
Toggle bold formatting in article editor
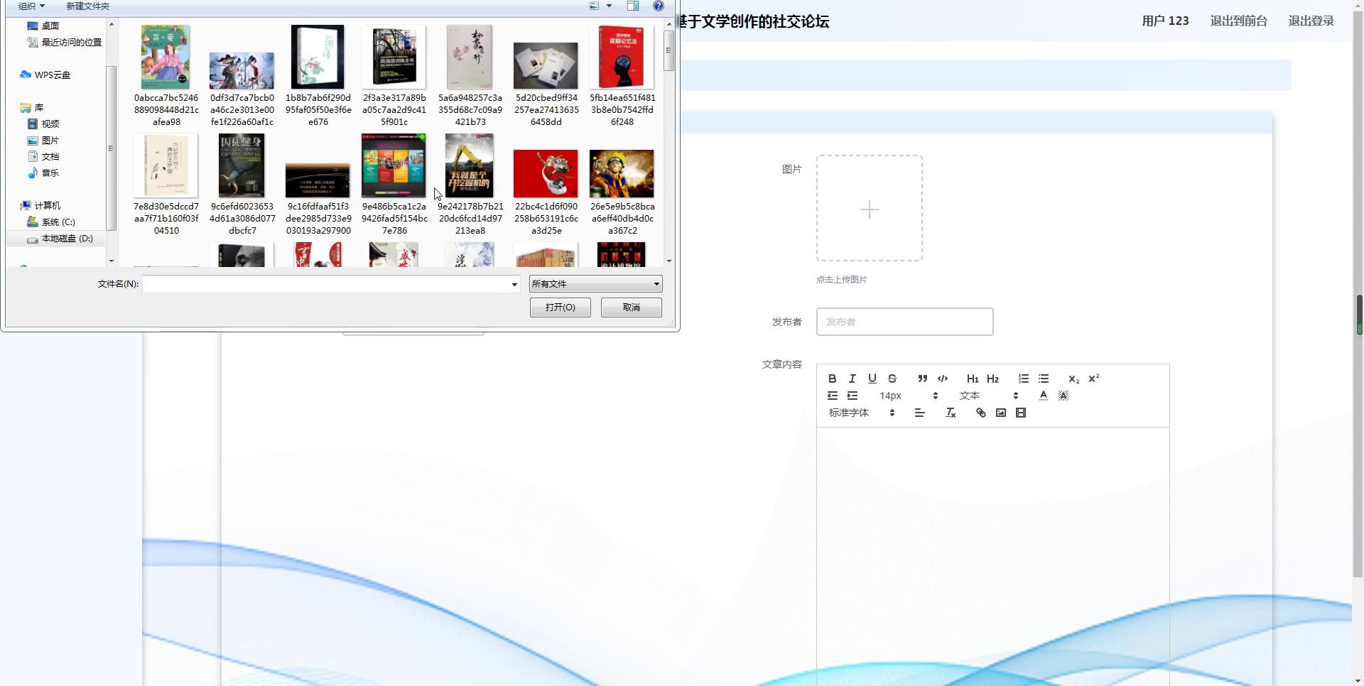point(832,379)
